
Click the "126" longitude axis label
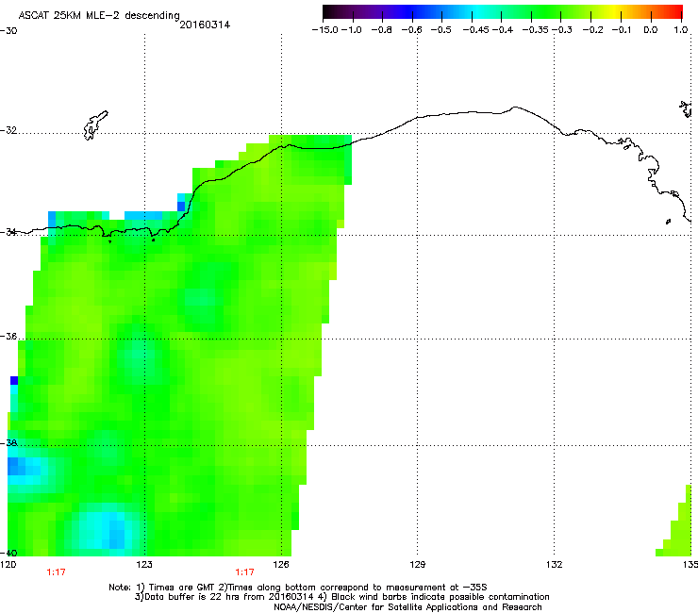coord(281,565)
